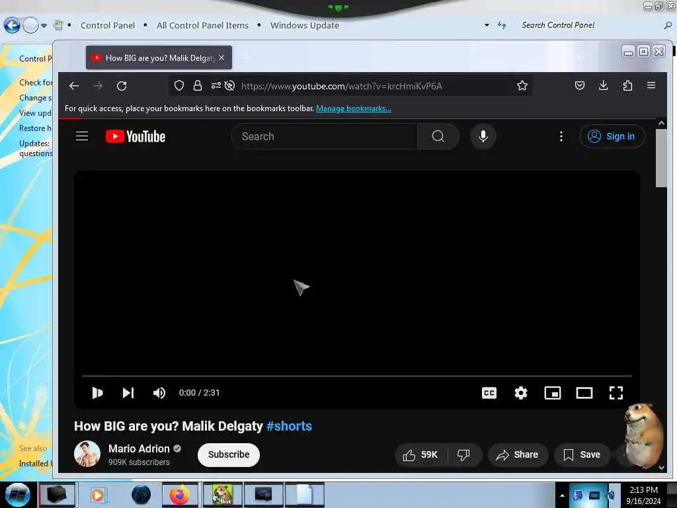This screenshot has height=508, width=677.
Task: Click the YouTube Search text field
Action: [325, 136]
